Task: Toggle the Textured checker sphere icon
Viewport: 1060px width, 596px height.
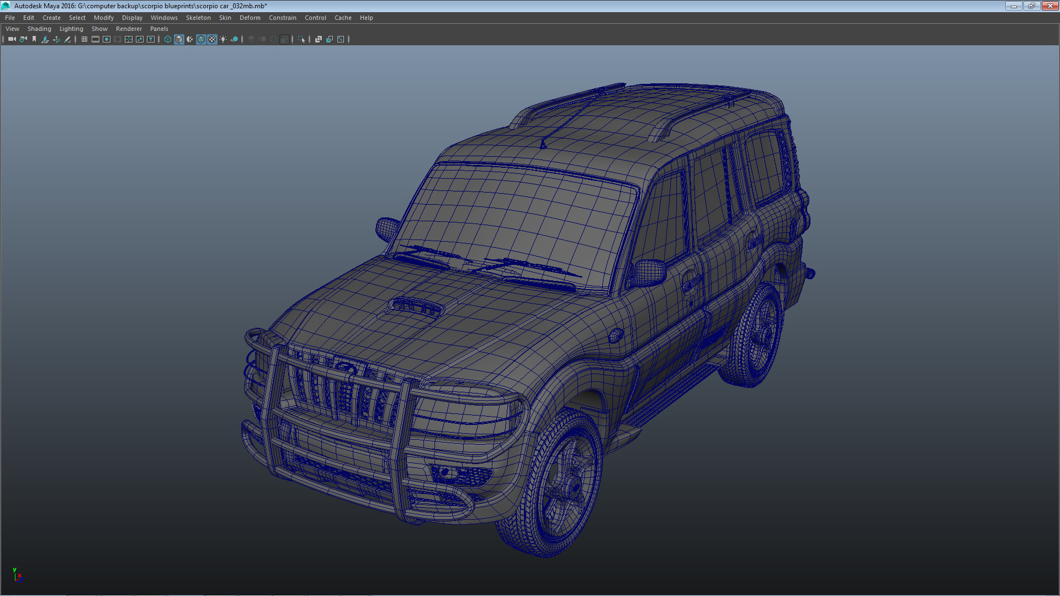Action: pyautogui.click(x=212, y=39)
